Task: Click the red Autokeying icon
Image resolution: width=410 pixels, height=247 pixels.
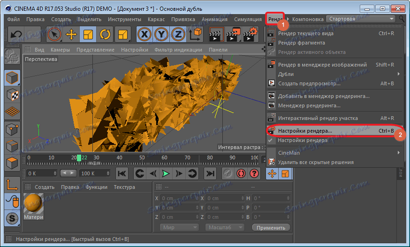Action: tap(241, 173)
